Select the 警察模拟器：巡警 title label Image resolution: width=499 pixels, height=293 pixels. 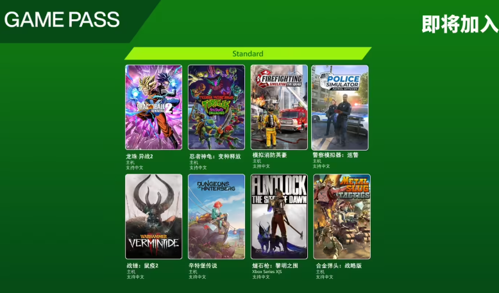coord(335,155)
